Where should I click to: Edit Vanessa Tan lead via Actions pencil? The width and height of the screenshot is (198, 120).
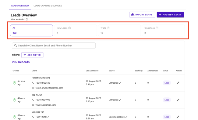tap(178, 117)
